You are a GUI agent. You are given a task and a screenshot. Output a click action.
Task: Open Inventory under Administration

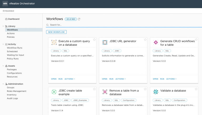coord(12,95)
